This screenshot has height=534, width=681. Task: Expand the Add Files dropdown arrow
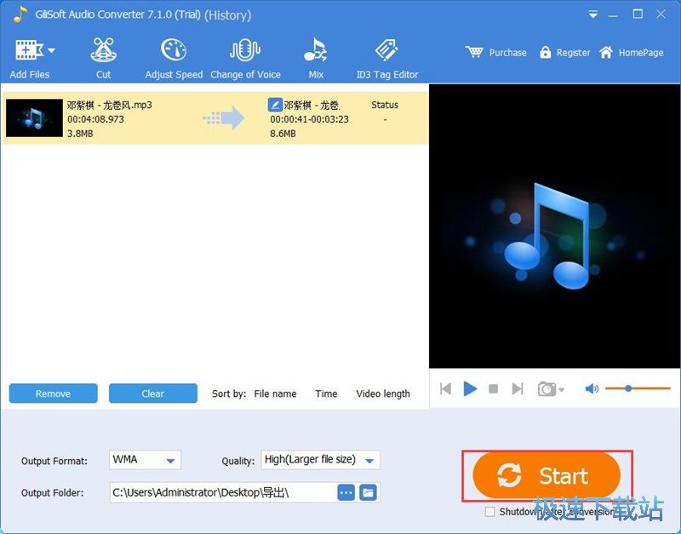click(51, 50)
